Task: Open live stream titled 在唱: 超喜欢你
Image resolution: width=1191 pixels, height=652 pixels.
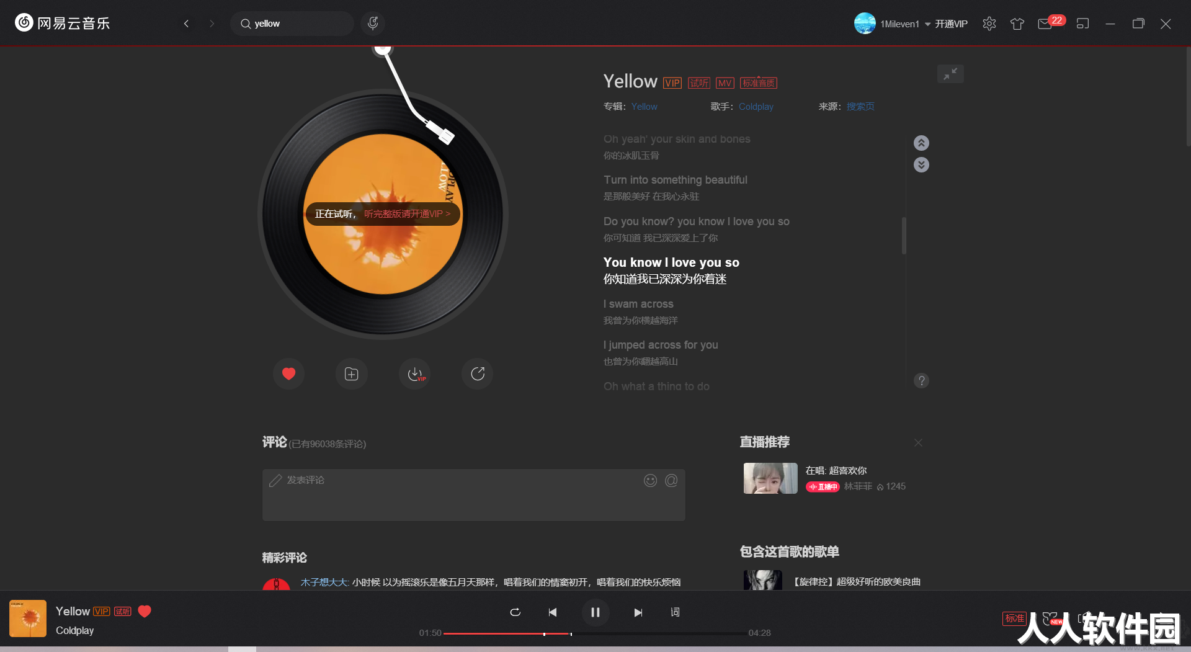Action: click(836, 471)
